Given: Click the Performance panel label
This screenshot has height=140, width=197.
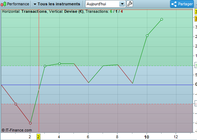Looking at the screenshot, I should tap(18, 4).
